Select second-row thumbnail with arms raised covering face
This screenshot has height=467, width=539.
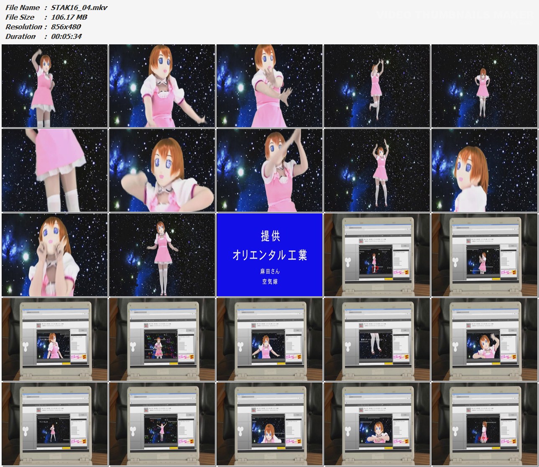270,170
